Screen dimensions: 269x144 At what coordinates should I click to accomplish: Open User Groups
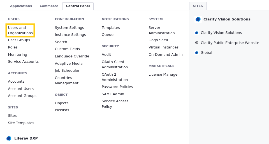coord(19,40)
